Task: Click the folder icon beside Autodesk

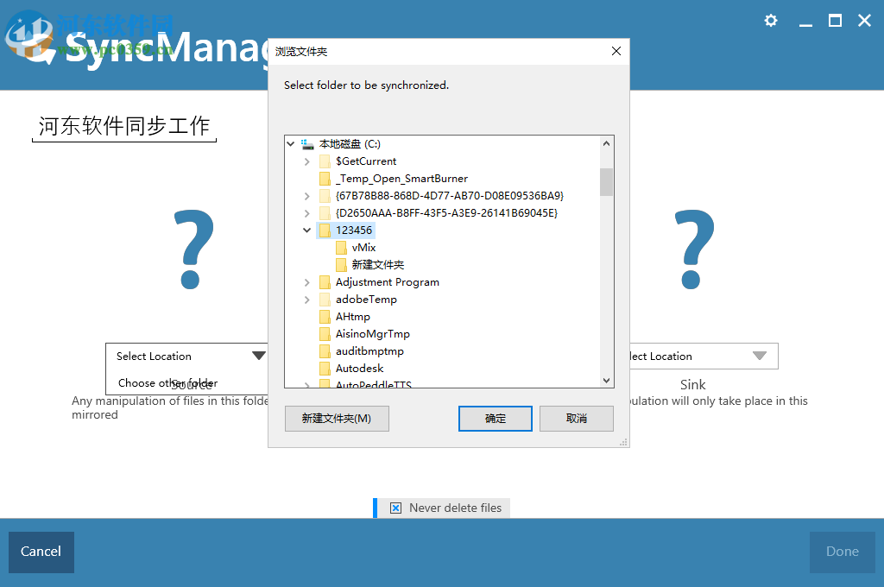Action: pyautogui.click(x=325, y=368)
